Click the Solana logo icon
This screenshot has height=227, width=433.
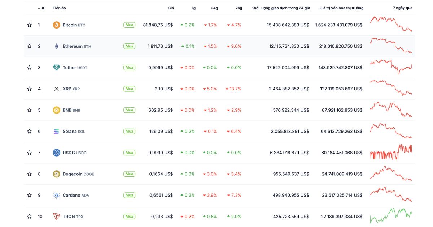click(56, 132)
